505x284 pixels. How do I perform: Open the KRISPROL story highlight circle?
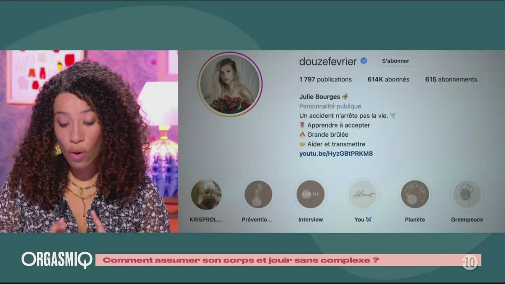206,195
